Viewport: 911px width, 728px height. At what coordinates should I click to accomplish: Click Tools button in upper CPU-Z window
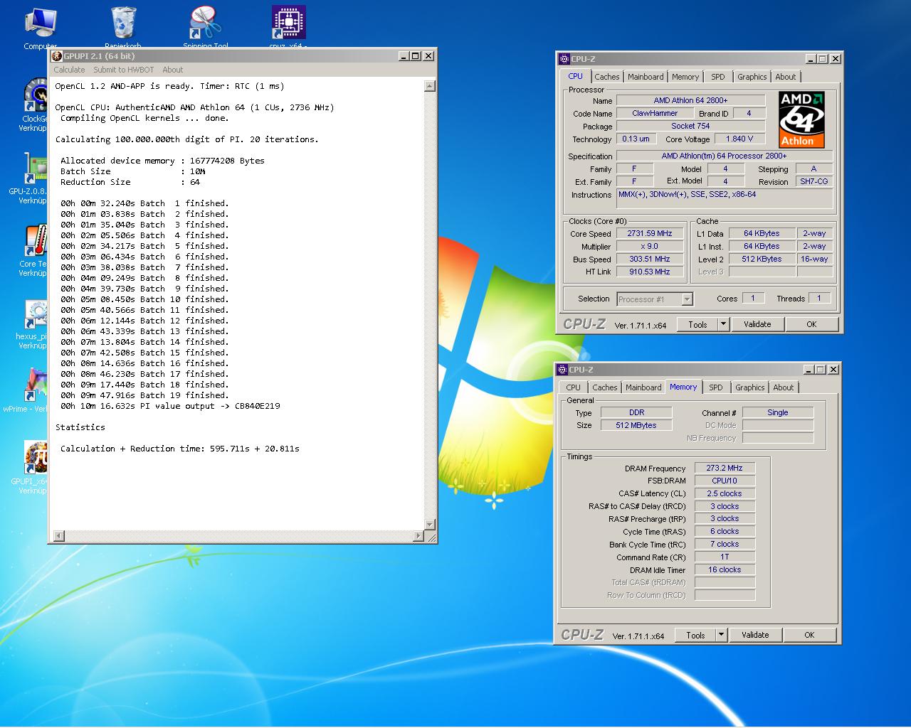point(697,324)
